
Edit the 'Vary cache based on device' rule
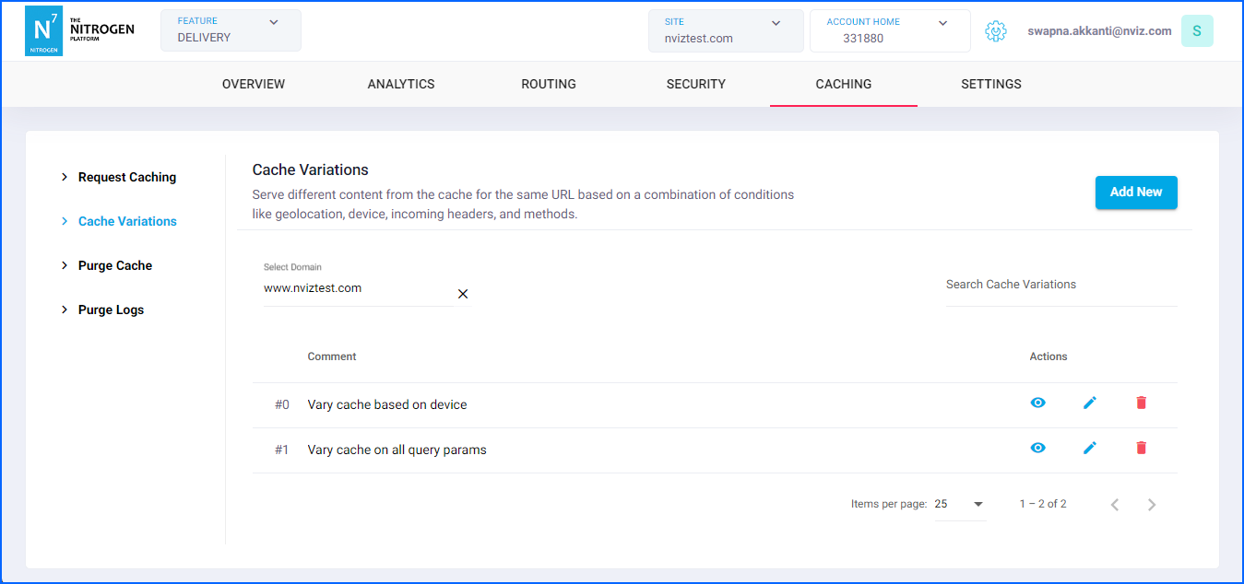pyautogui.click(x=1090, y=403)
